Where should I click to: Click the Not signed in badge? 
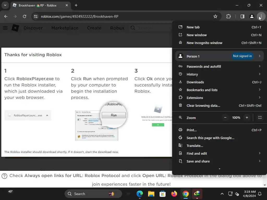[242, 56]
